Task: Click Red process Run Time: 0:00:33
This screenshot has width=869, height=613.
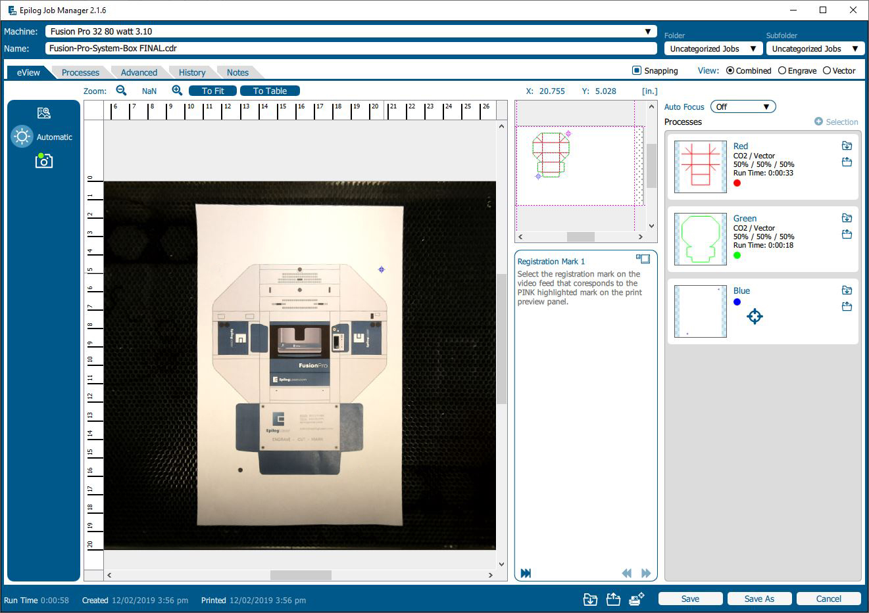Action: coord(763,173)
